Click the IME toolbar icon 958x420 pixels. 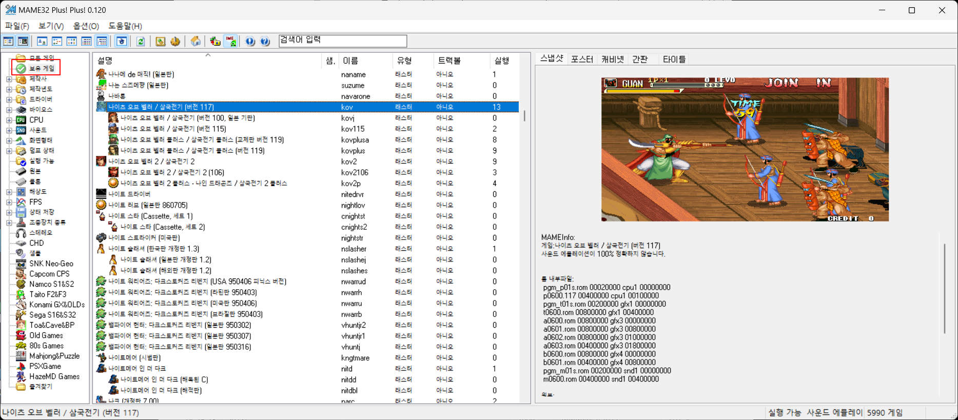[230, 42]
